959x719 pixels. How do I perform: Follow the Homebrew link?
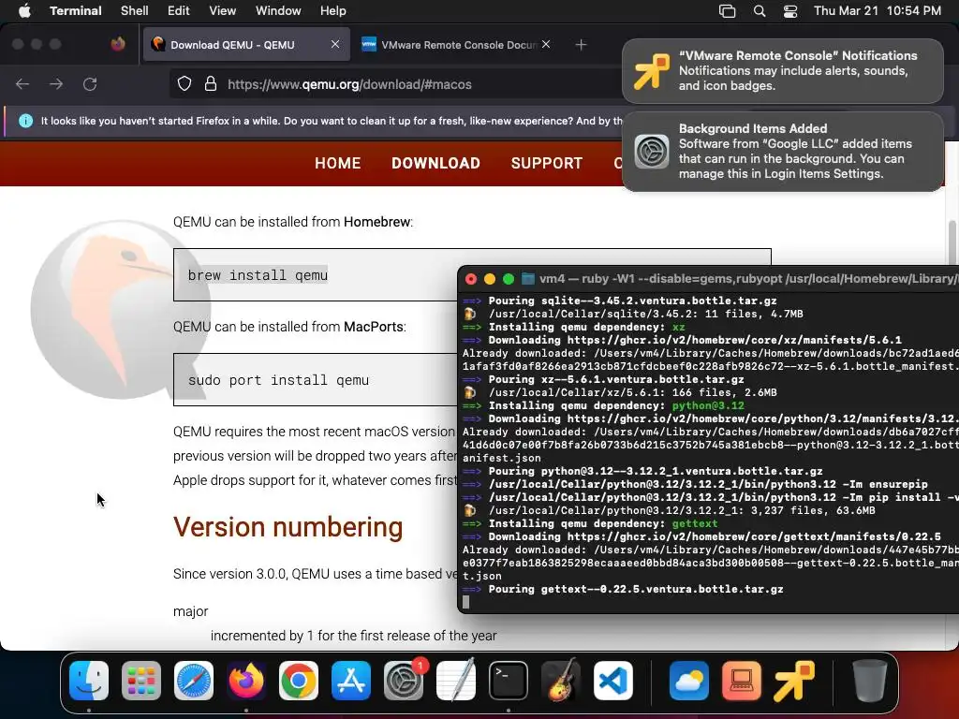tap(376, 222)
